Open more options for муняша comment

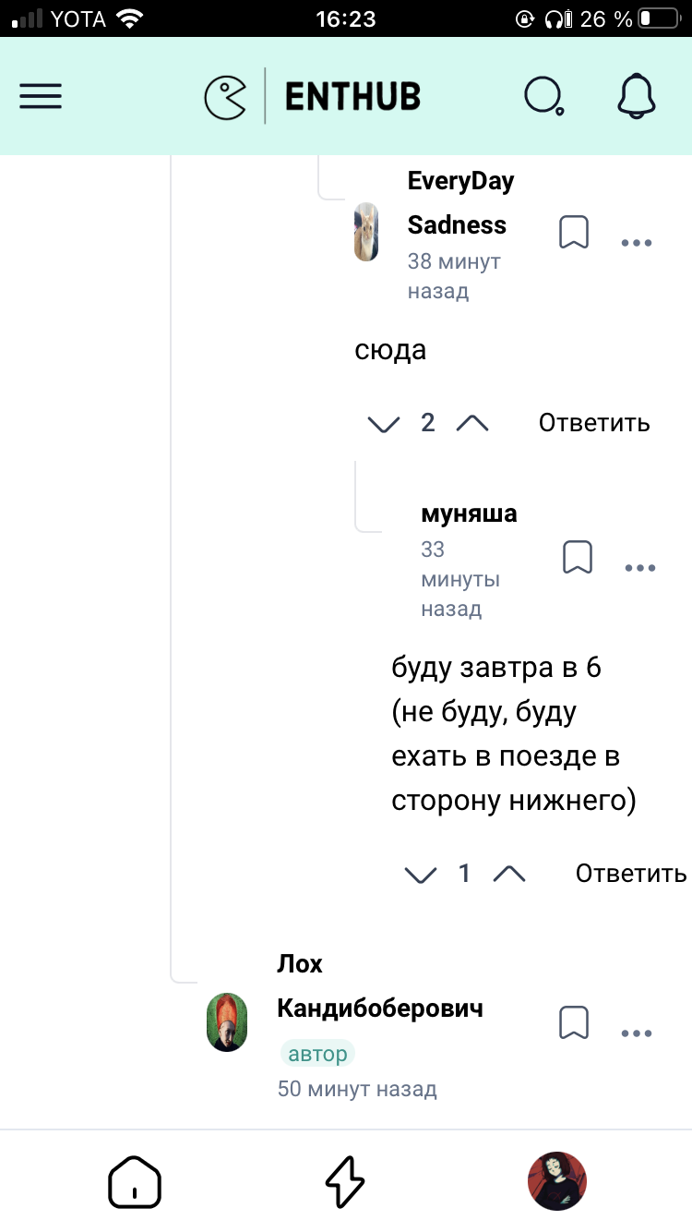(640, 568)
